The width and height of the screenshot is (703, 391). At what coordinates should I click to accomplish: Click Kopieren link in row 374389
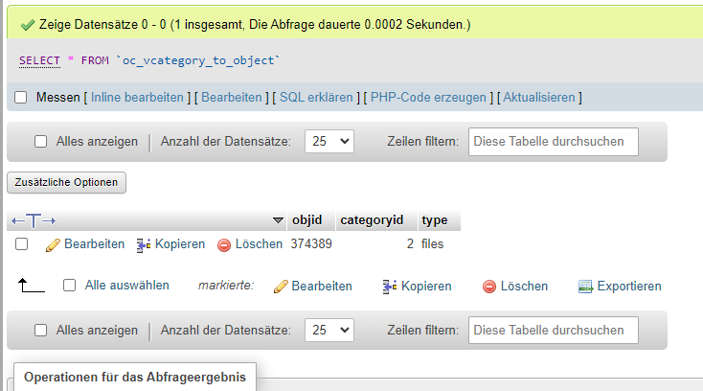pos(180,244)
